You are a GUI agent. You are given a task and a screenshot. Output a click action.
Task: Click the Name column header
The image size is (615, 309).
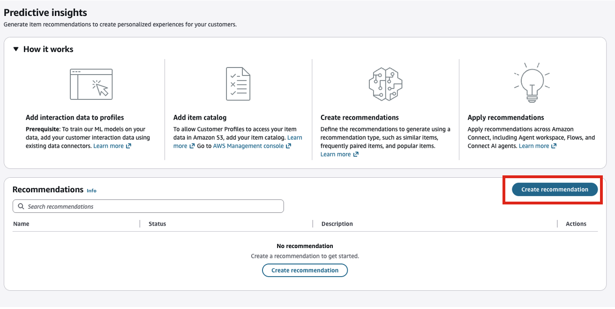pos(22,224)
